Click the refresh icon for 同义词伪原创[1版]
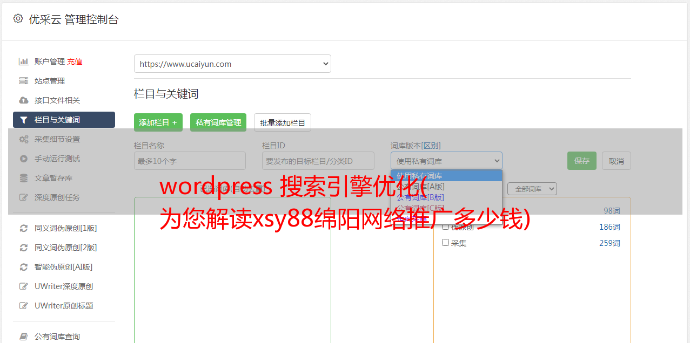690x343 pixels. click(x=24, y=228)
